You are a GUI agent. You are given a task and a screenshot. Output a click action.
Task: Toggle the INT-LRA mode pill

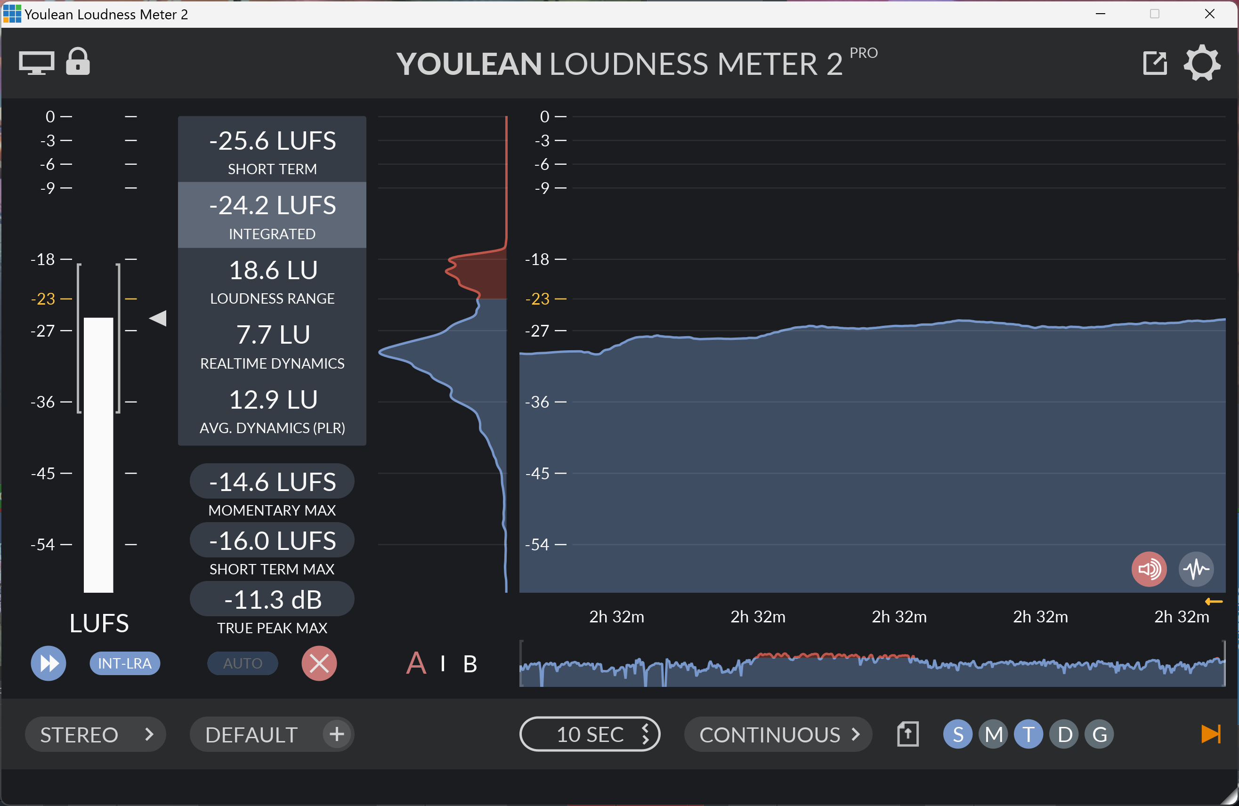(124, 663)
